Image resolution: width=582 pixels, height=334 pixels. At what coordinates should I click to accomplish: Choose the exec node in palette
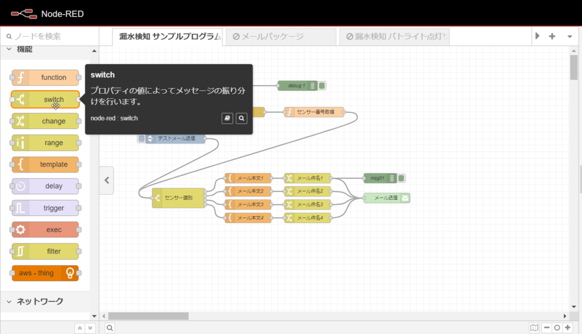[45, 229]
